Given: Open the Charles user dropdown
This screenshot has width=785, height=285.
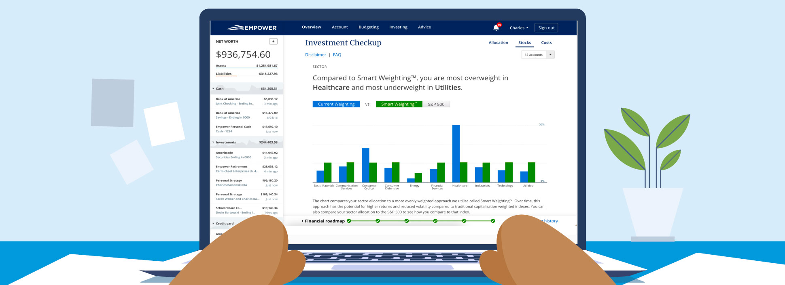Looking at the screenshot, I should (x=519, y=28).
